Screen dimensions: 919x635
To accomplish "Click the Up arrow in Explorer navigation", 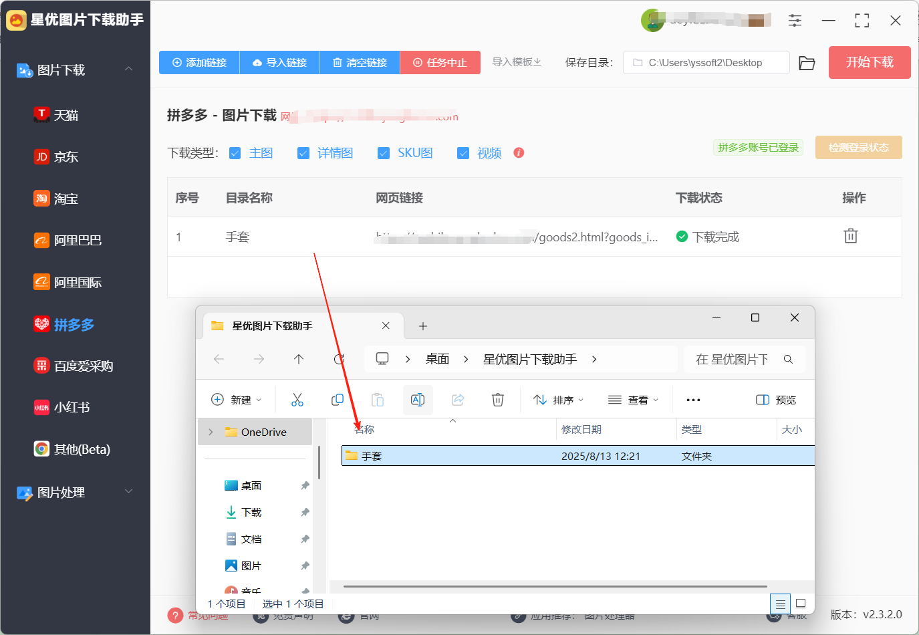I will click(x=299, y=359).
